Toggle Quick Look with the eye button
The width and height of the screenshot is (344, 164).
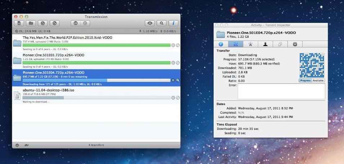click(149, 23)
